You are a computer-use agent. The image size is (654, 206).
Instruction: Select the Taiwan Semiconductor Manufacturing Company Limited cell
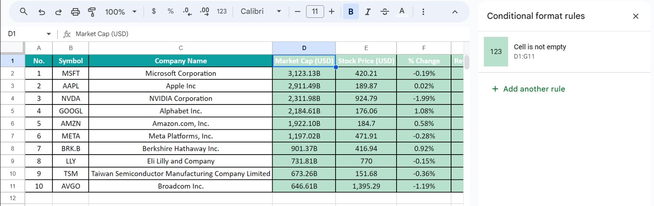[181, 174]
